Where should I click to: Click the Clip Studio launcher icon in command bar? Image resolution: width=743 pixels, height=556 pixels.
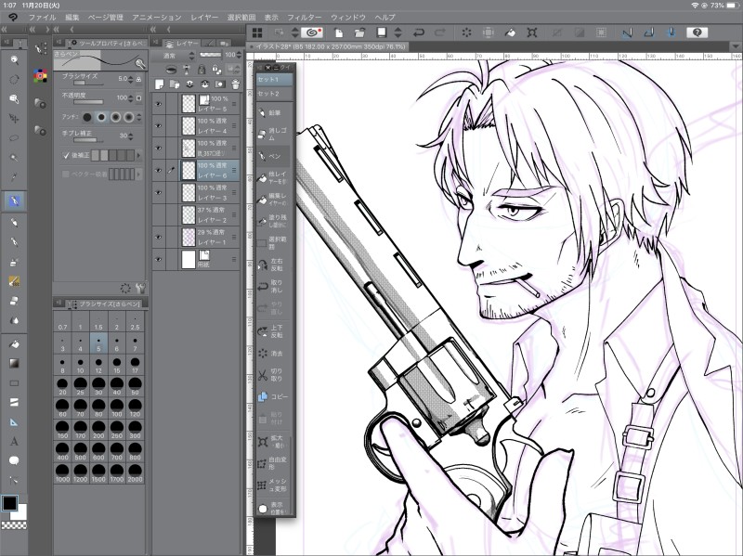312,32
